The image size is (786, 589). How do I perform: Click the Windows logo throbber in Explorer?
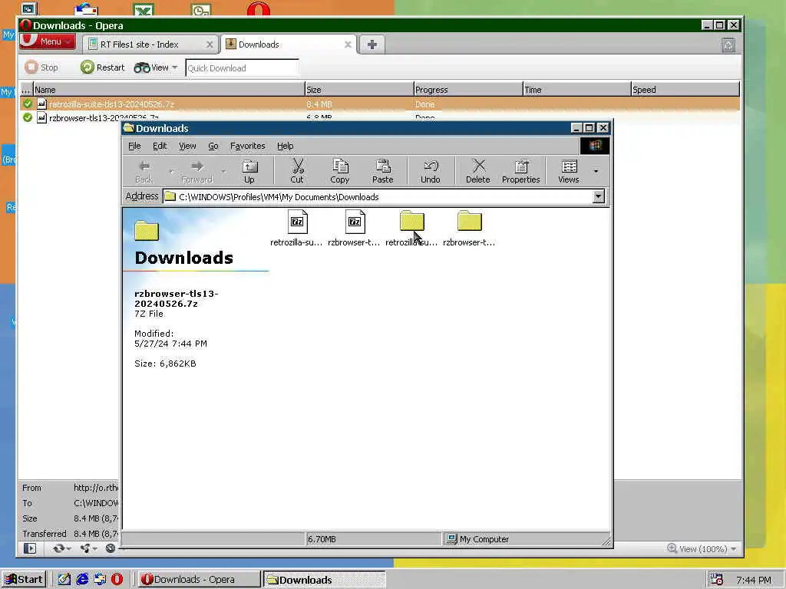point(595,146)
